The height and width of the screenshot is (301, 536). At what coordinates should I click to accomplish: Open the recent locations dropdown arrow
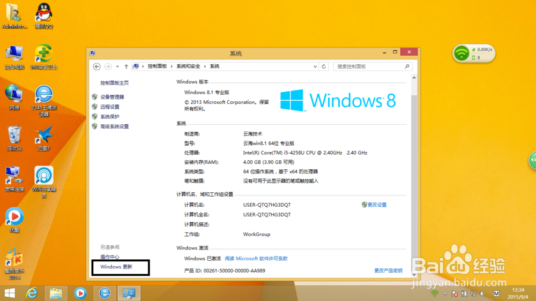(x=117, y=66)
